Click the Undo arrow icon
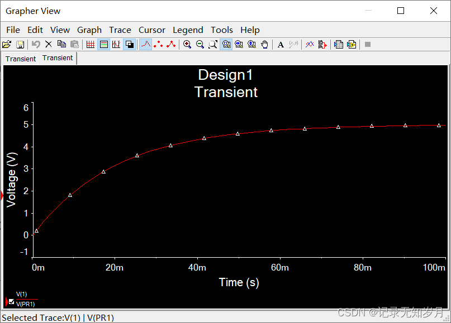 (36, 45)
